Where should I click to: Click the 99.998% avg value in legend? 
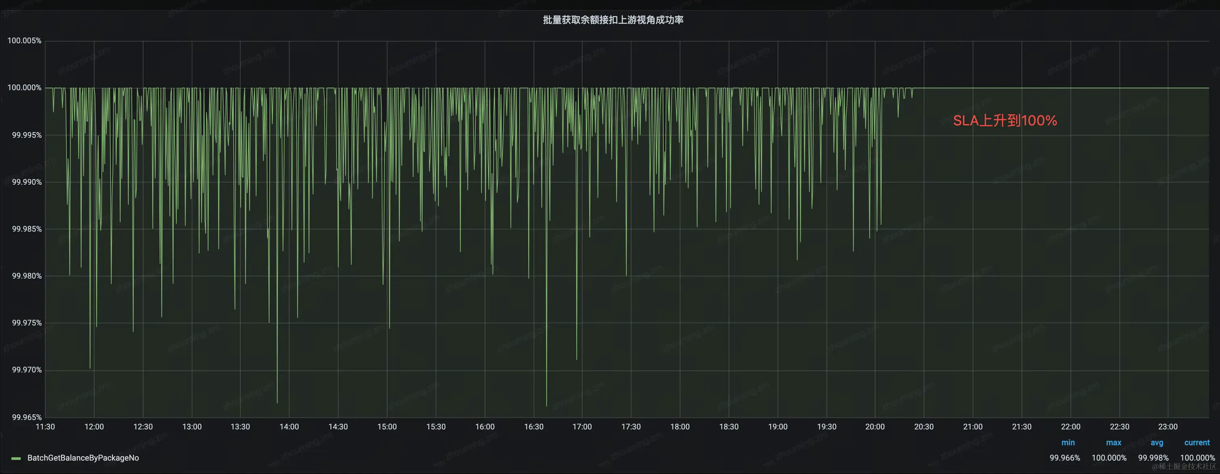1153,458
